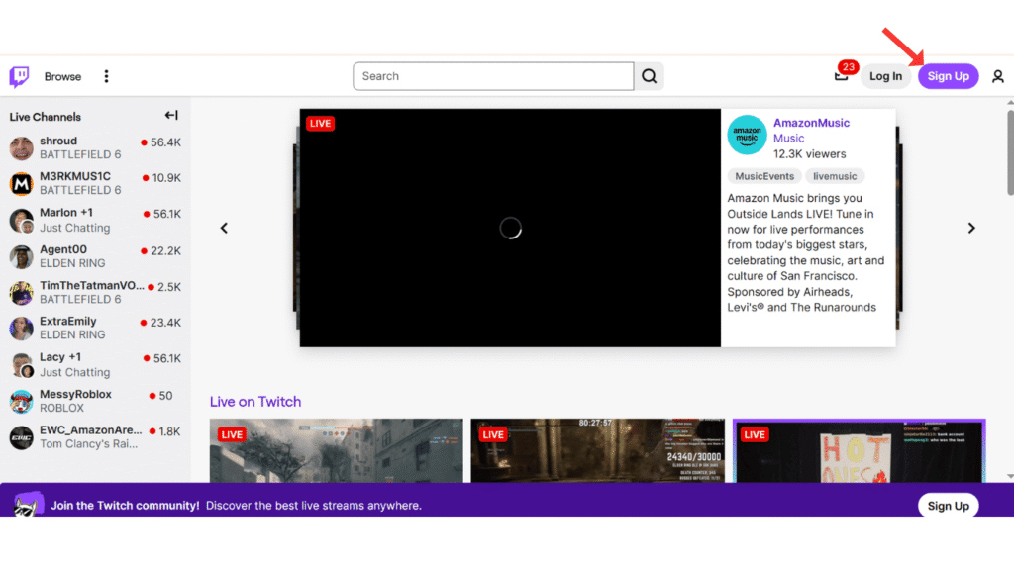
Task: Open the search magnifier icon
Action: [648, 75]
